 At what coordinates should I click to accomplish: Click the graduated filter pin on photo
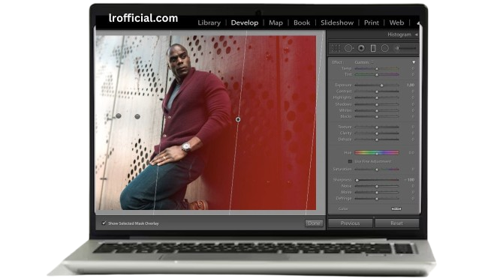click(x=238, y=119)
